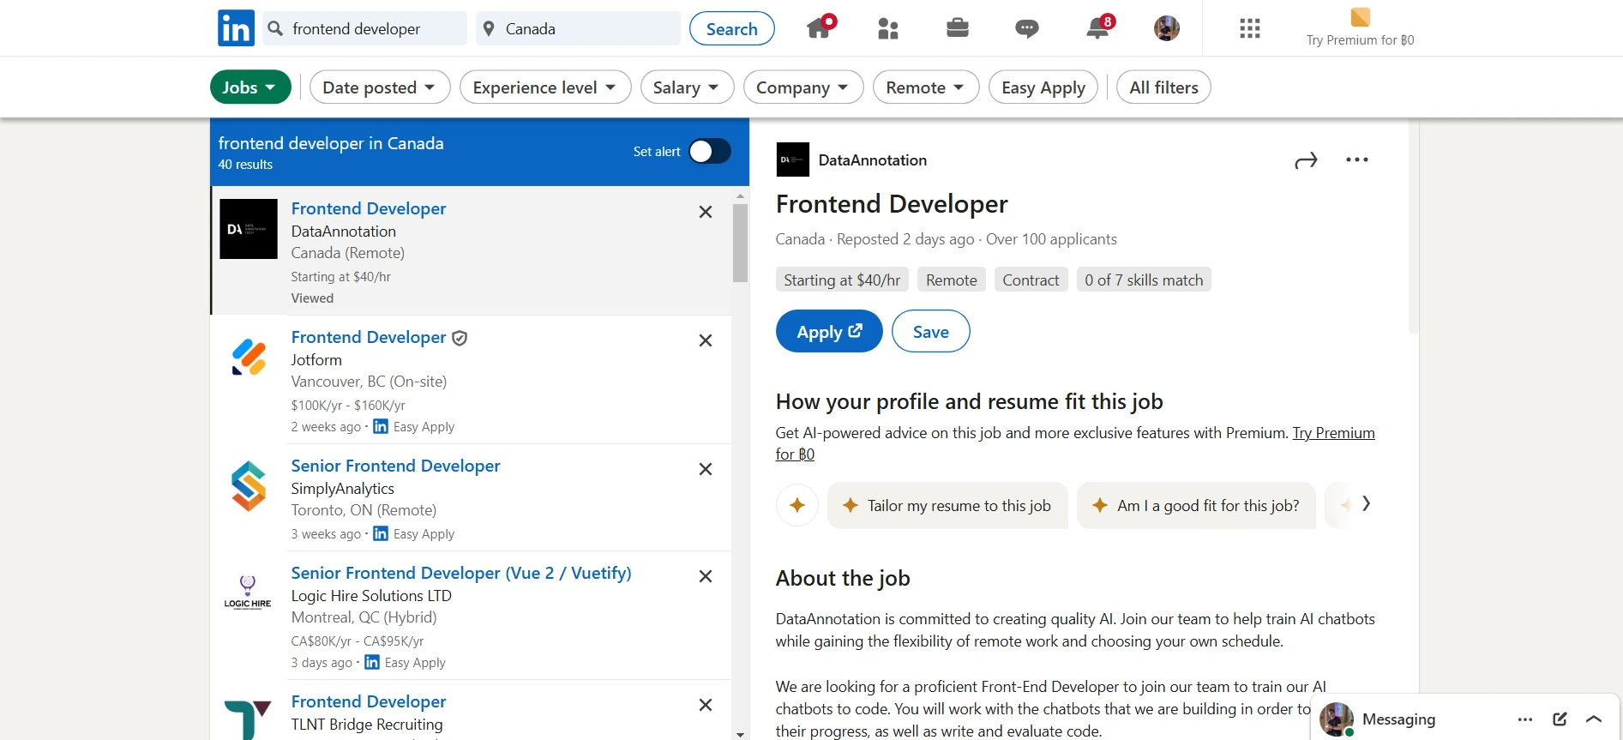Go to the Home feed icon

[819, 28]
